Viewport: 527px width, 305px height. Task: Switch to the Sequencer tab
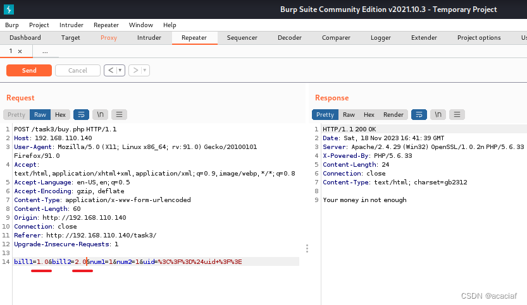pos(242,38)
